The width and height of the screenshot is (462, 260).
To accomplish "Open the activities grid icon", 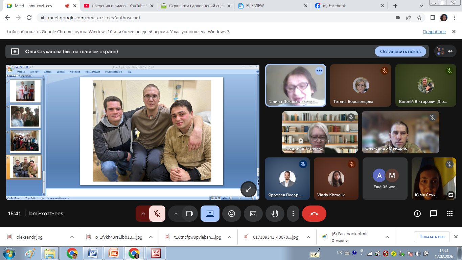I will pos(449,214).
